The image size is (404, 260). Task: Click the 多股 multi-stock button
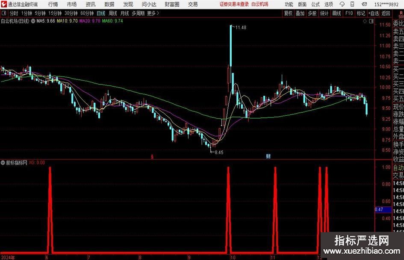click(x=312, y=13)
